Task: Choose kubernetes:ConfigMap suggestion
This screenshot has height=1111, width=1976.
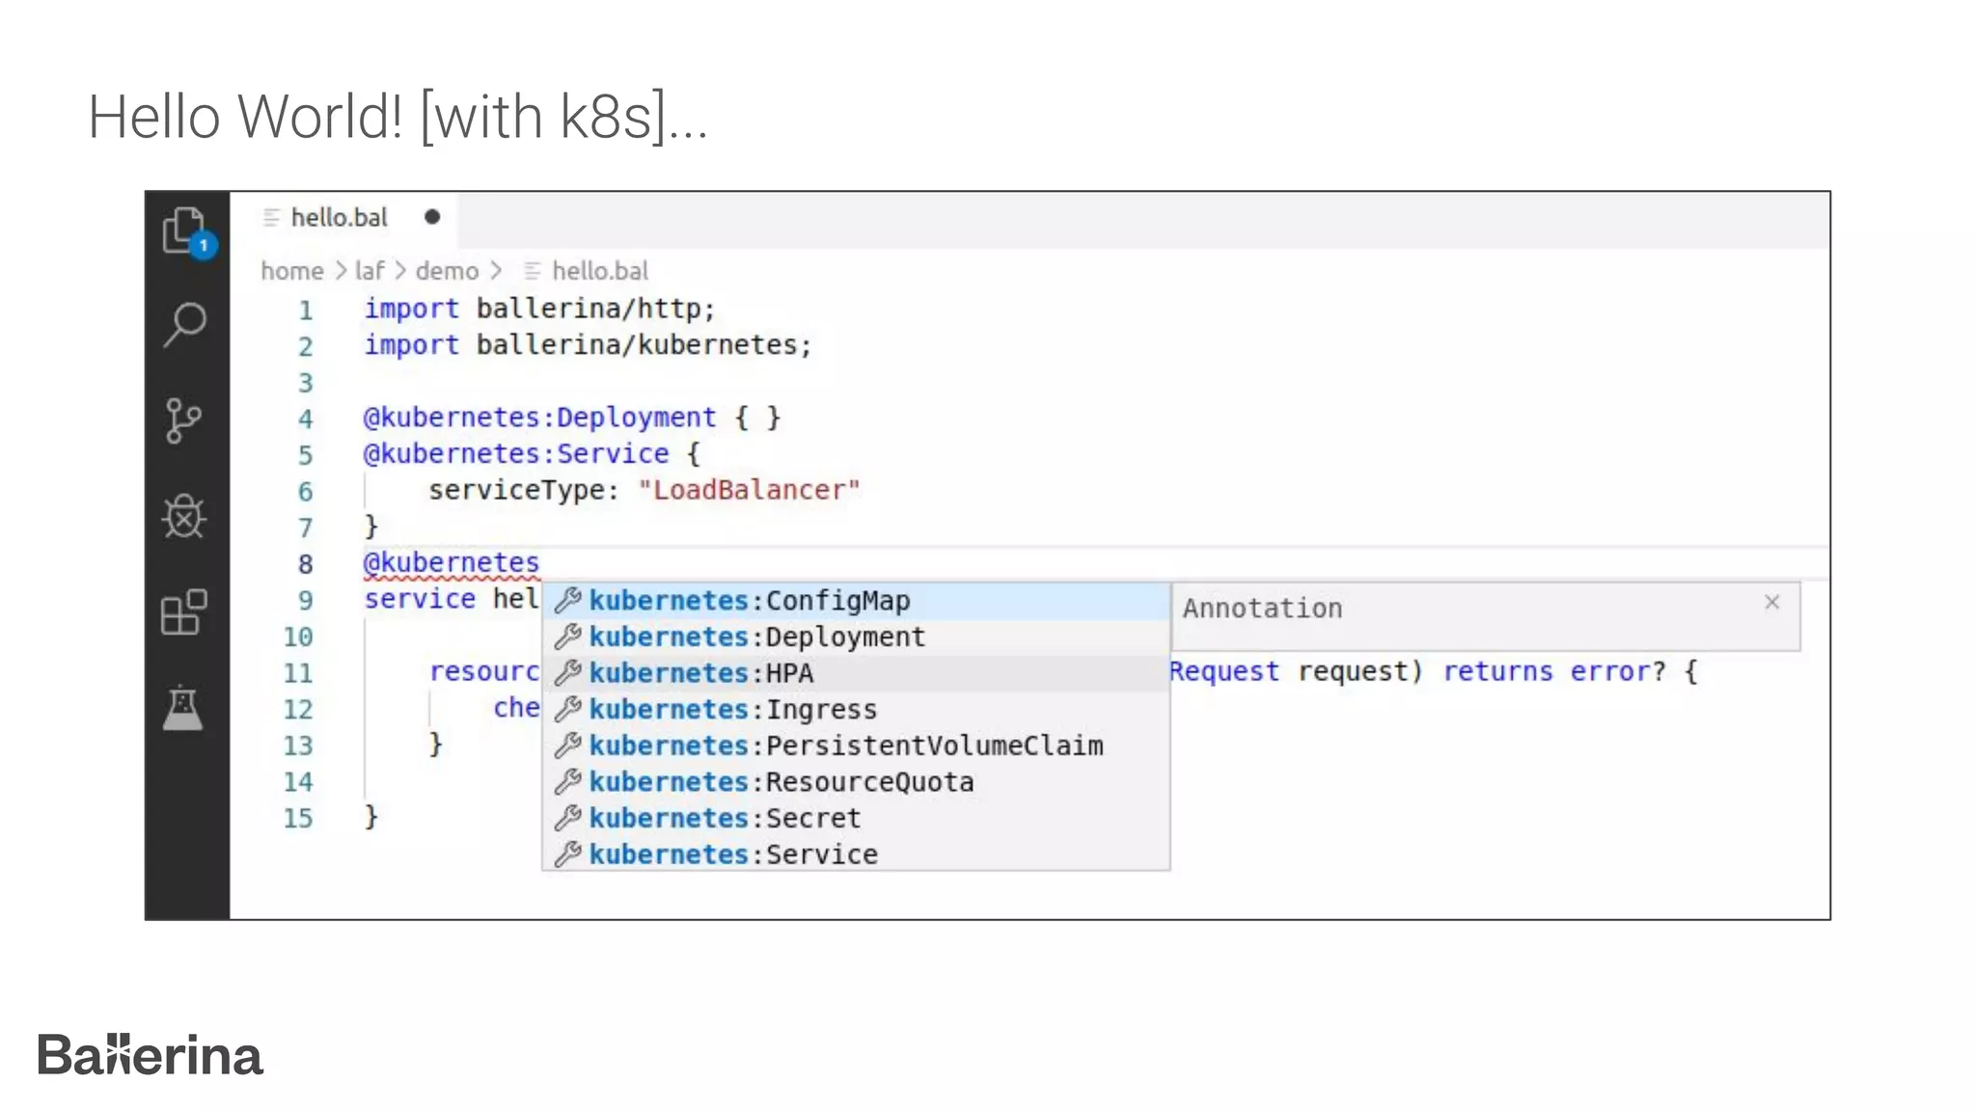Action: pyautogui.click(x=749, y=601)
